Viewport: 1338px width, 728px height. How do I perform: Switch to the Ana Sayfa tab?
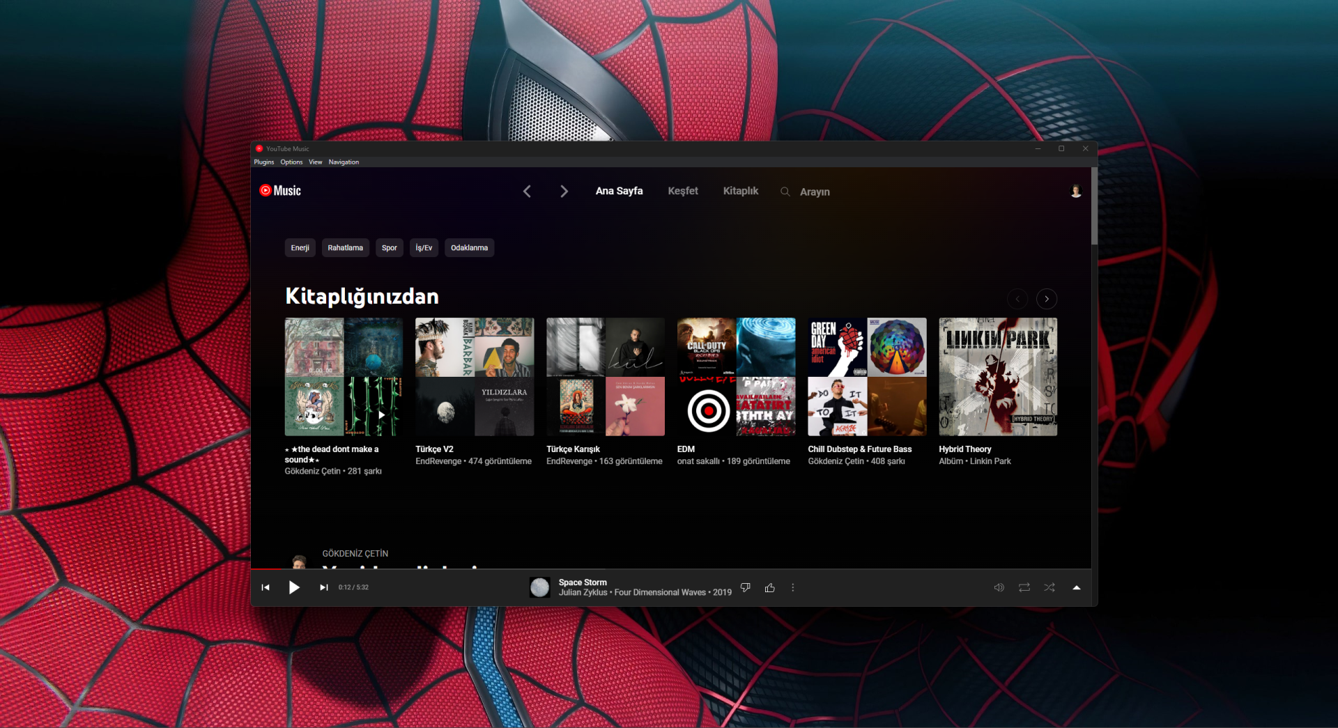coord(619,191)
